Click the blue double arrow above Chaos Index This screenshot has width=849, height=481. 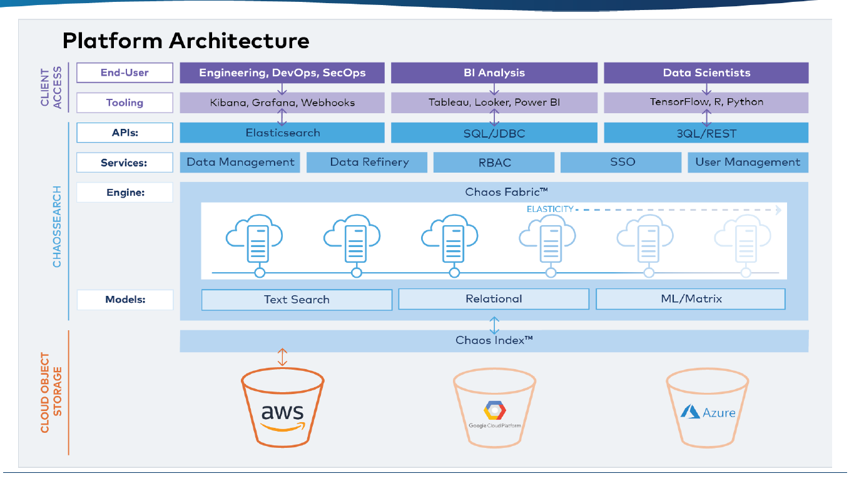click(x=494, y=325)
